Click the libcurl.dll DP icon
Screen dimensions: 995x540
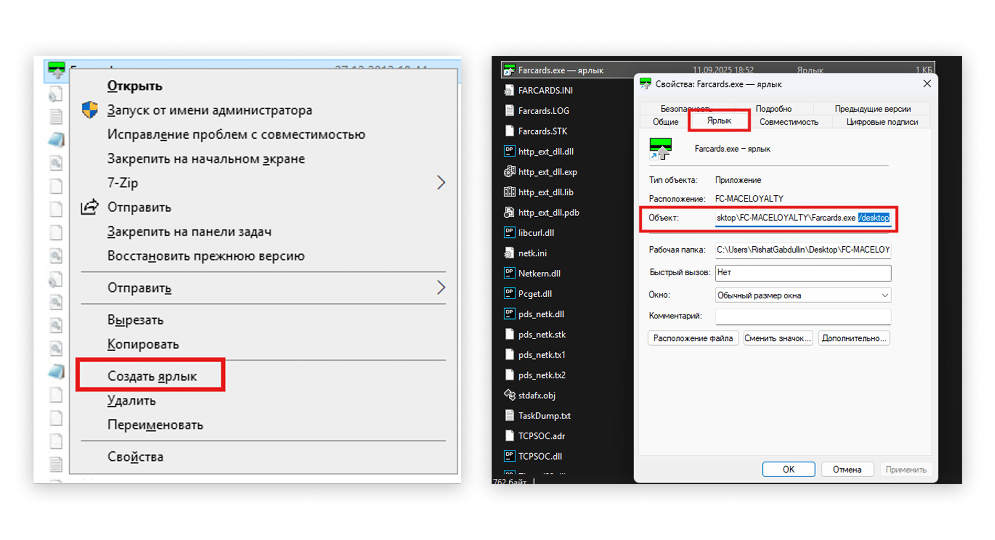[509, 232]
